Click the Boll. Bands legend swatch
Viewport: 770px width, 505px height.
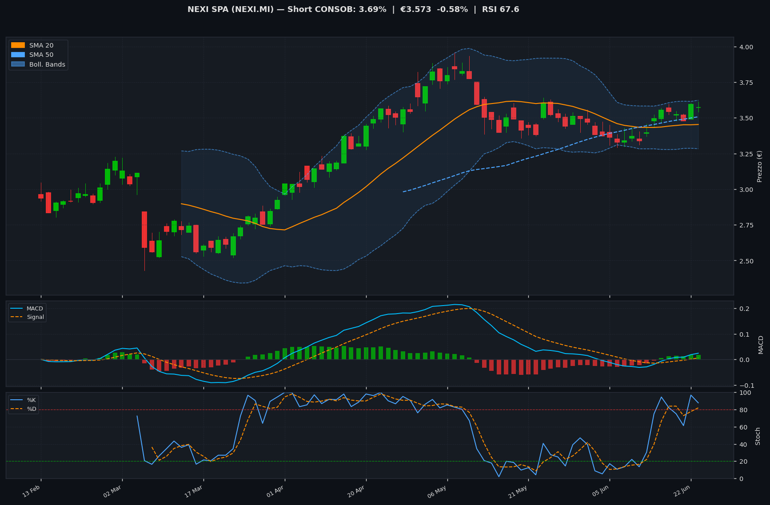pos(18,64)
